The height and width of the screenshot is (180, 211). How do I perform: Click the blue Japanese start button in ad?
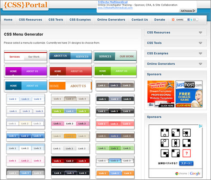click(x=186, y=163)
